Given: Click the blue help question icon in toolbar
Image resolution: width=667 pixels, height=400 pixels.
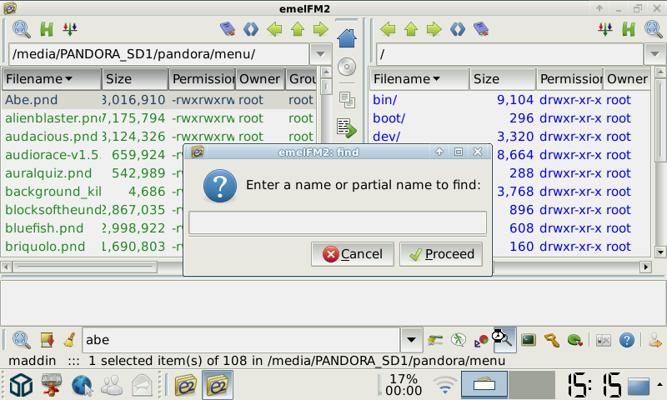Looking at the screenshot, I should click(x=627, y=340).
